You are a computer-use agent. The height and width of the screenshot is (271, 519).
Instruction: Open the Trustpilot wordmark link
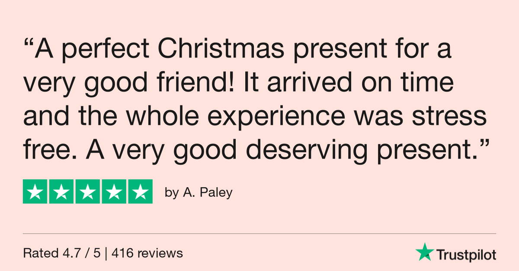[x=466, y=255]
